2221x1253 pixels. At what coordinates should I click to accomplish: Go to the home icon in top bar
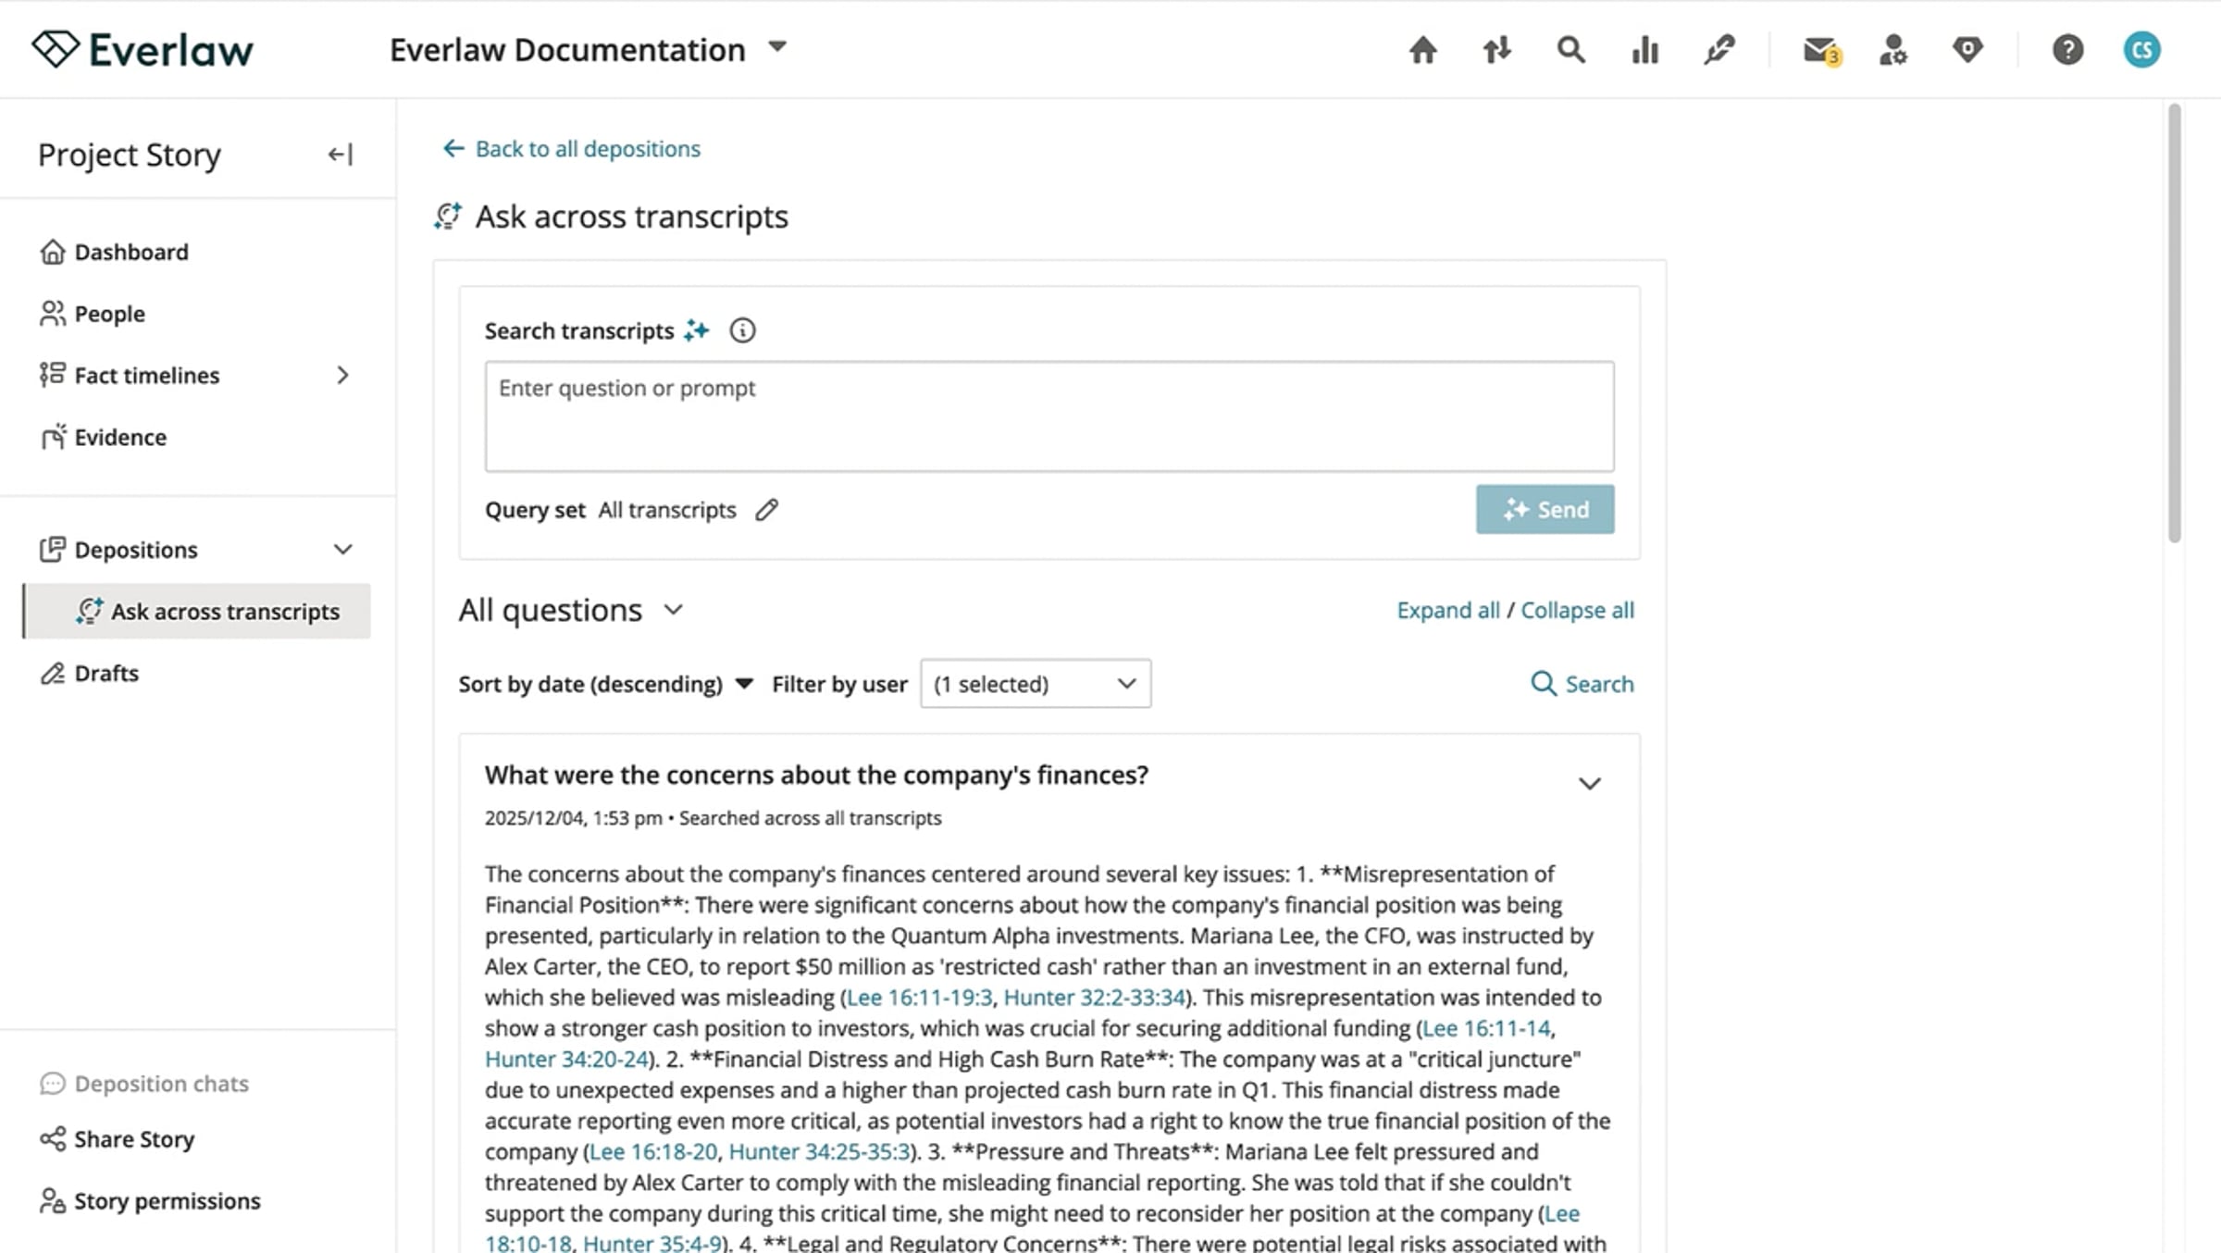[1422, 50]
